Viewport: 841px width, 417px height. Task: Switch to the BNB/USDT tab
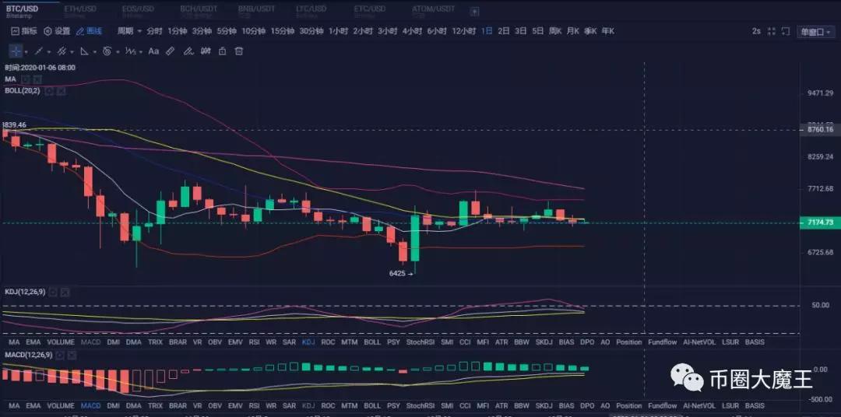(x=256, y=11)
